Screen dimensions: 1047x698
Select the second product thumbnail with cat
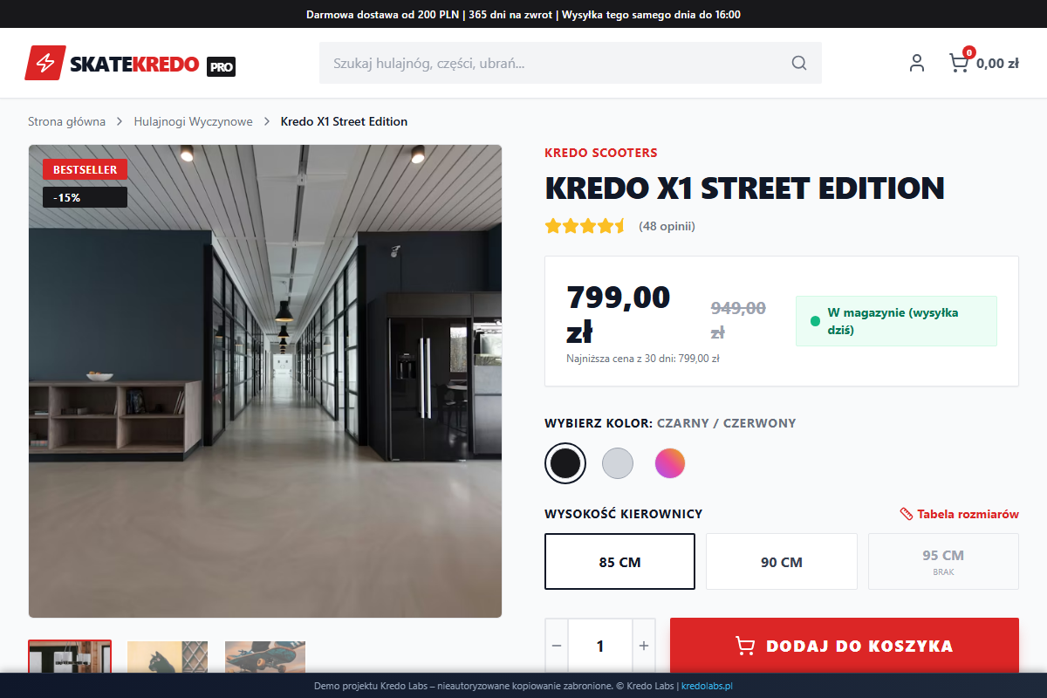click(168, 657)
